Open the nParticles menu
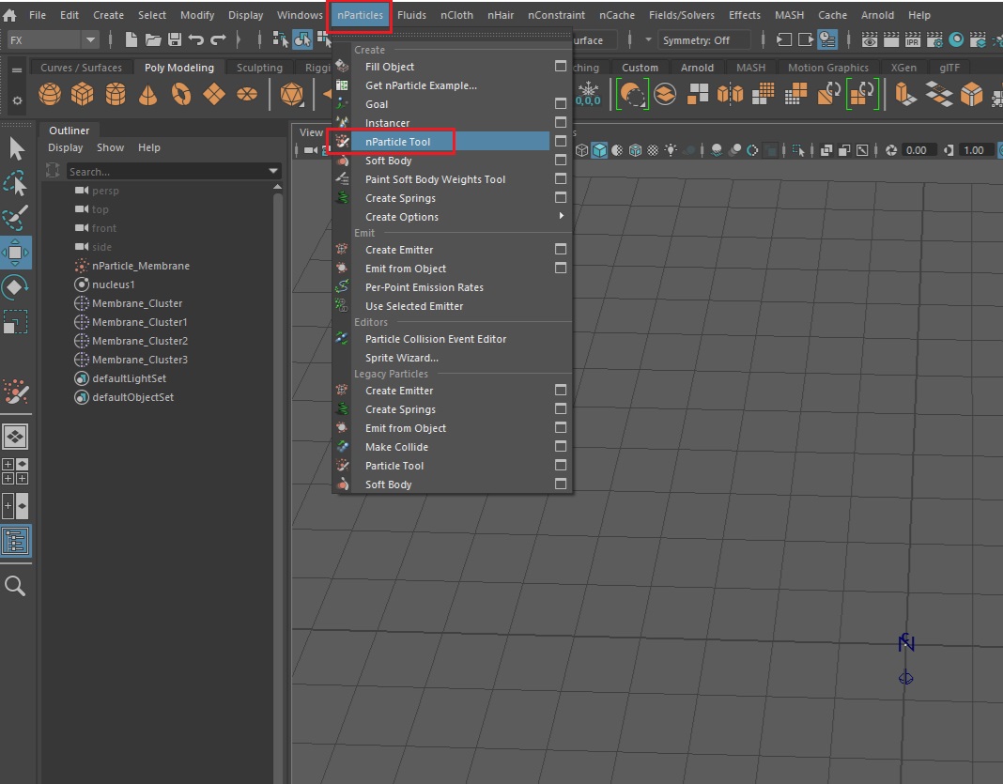 tap(360, 15)
